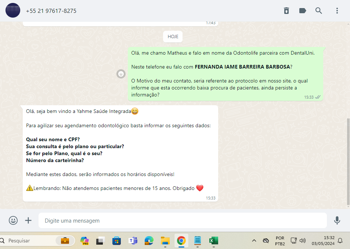Screen dimensions: 350x249
Task: Open Microsoft Teams from the taskbar
Action: [133, 241]
